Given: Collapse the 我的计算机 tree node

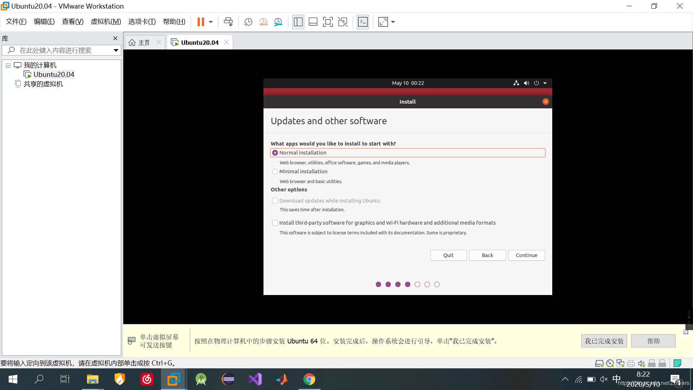Looking at the screenshot, I should [x=8, y=66].
